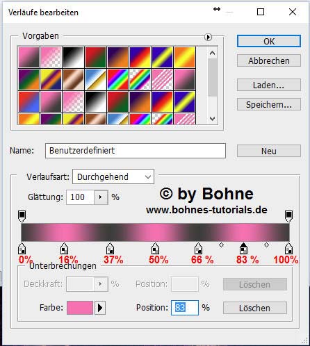Screen dimensions: 310x346
Task: Select the color stop at 16%
Action: [x=64, y=248]
